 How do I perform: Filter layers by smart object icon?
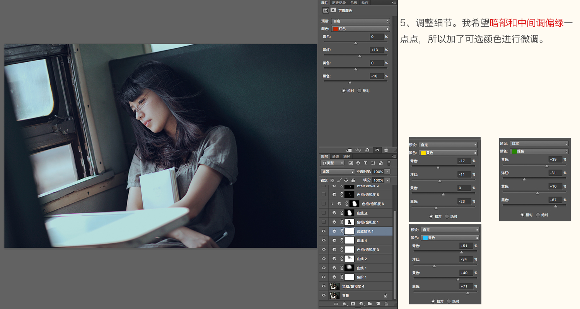[380, 163]
